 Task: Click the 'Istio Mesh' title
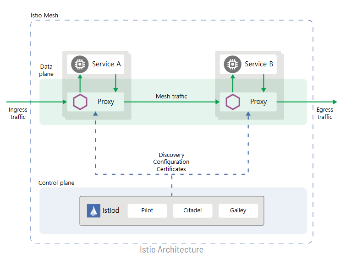(x=44, y=16)
